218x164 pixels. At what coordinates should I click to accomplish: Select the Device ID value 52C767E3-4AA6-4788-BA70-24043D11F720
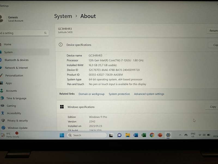click(x=114, y=70)
